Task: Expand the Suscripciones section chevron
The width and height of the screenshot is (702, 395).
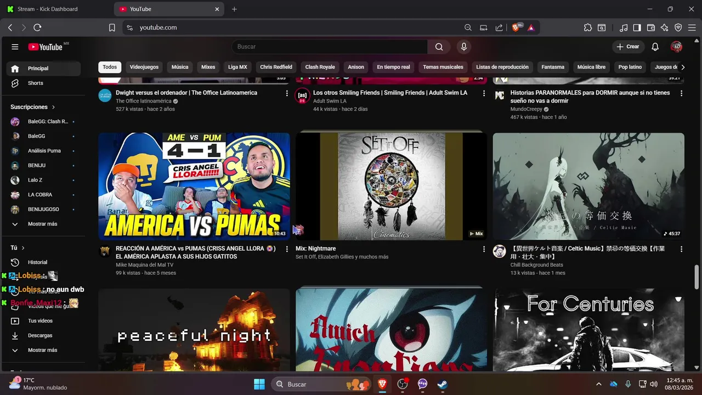Action: pos(53,107)
